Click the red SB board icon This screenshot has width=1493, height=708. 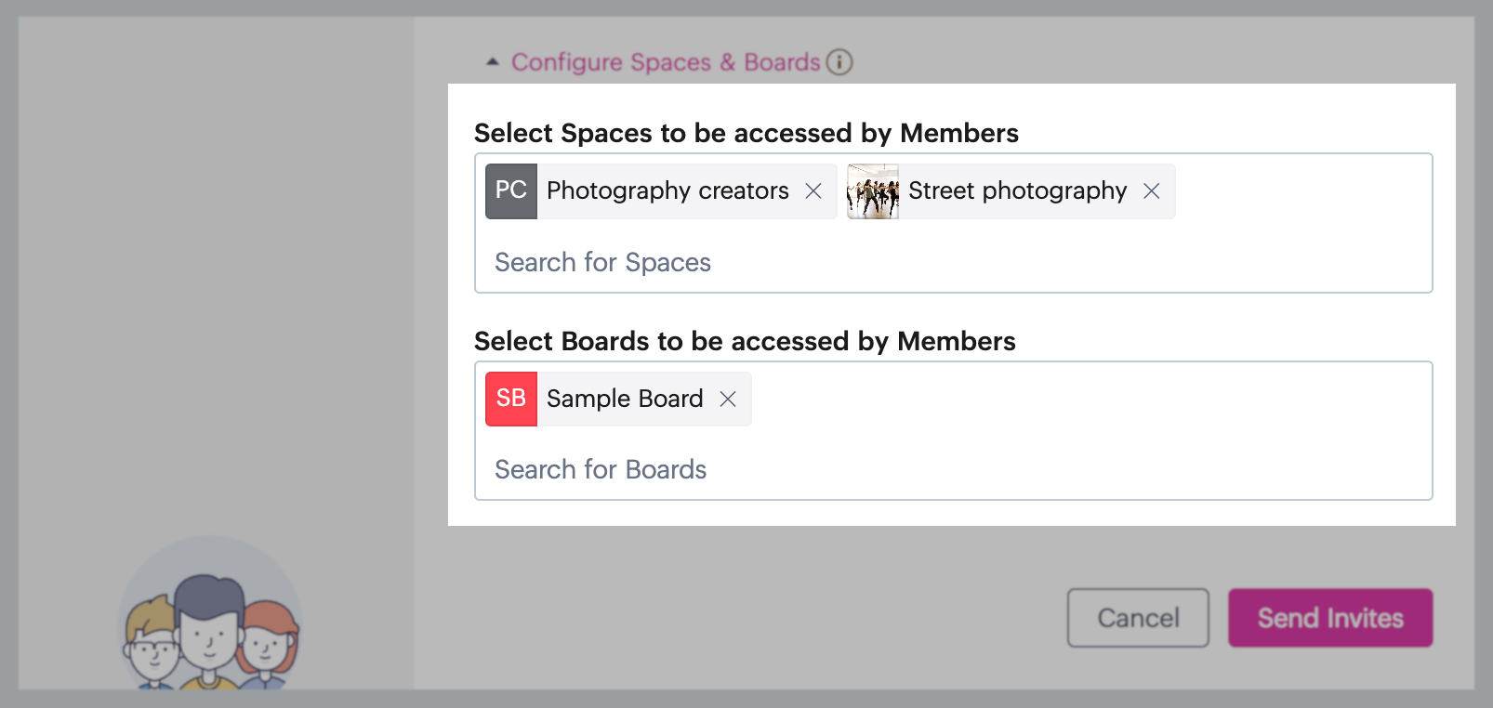click(x=511, y=399)
